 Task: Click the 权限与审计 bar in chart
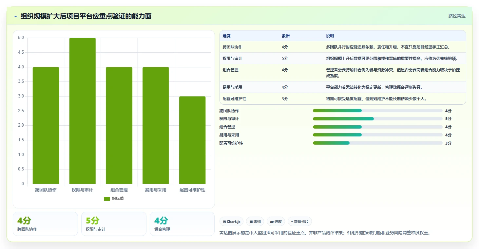pos(83,111)
